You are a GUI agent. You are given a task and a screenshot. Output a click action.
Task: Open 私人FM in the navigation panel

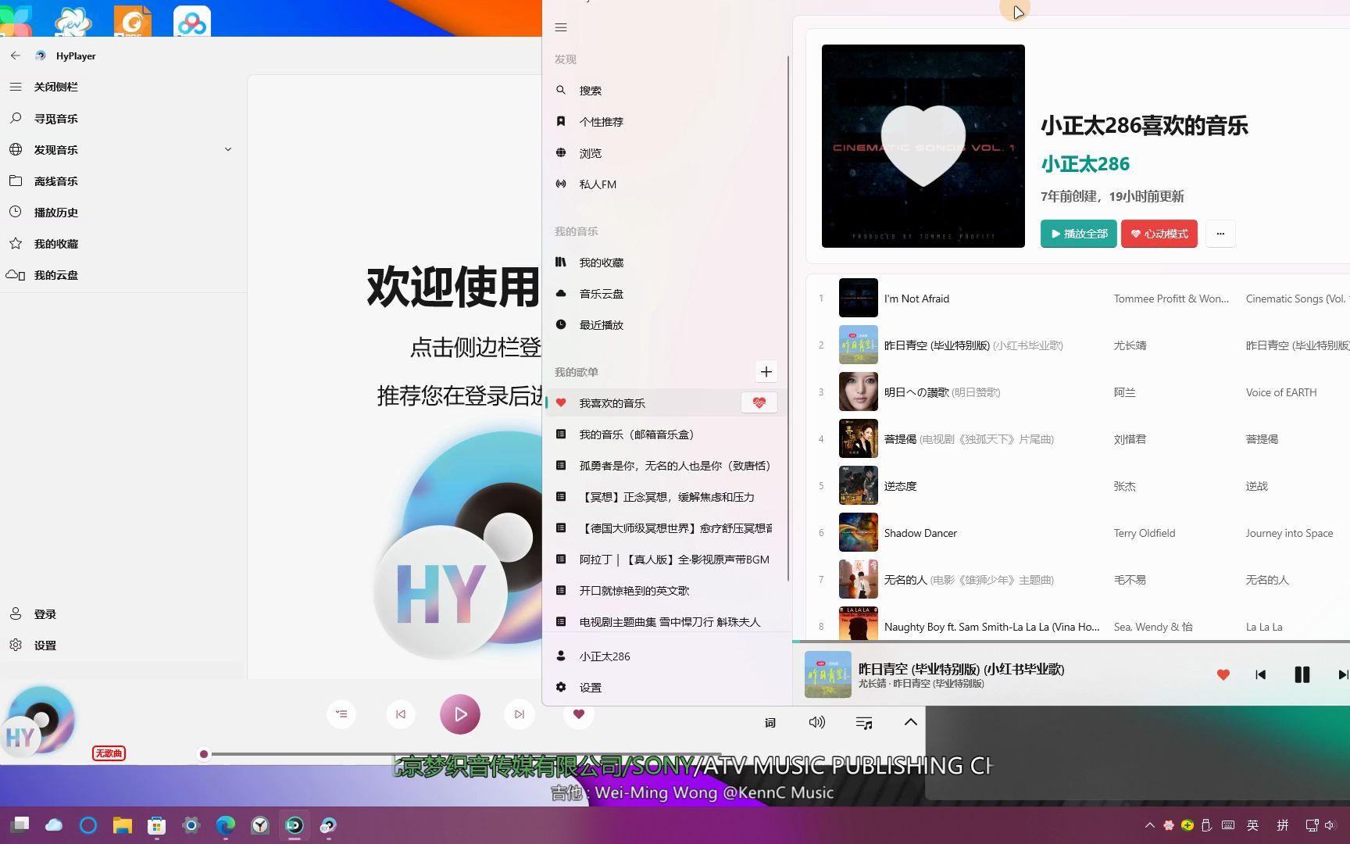tap(598, 184)
